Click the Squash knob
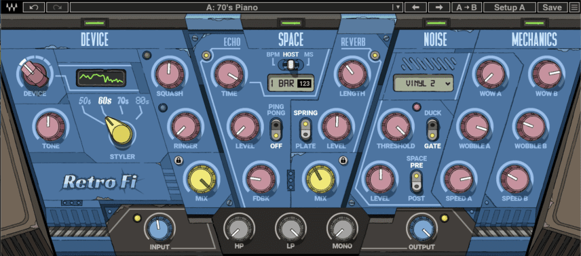Image resolution: width=581 pixels, height=256 pixels. click(x=169, y=74)
